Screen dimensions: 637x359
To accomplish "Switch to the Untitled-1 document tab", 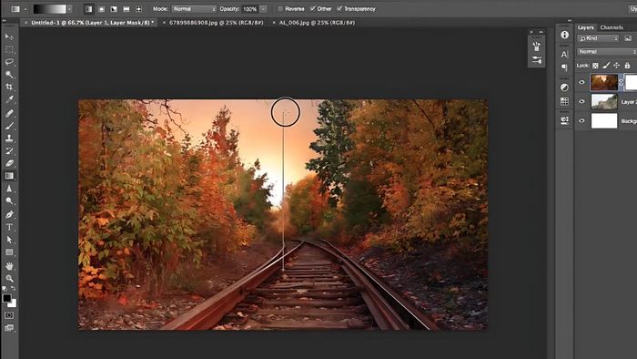I will pyautogui.click(x=92, y=23).
